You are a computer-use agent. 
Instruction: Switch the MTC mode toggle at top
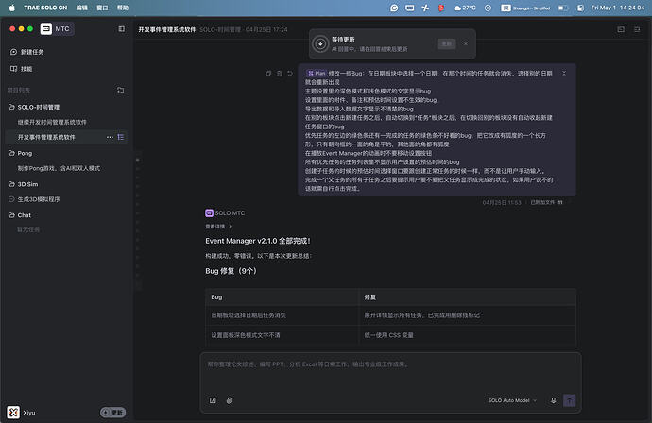click(x=57, y=29)
